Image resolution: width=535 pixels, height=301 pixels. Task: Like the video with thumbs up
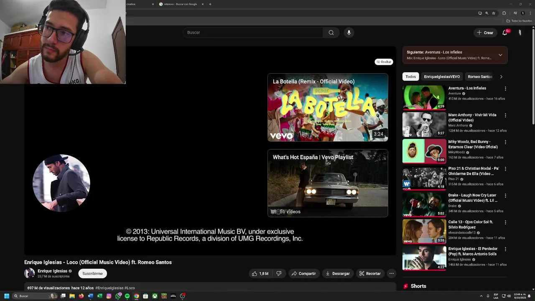(x=260, y=273)
